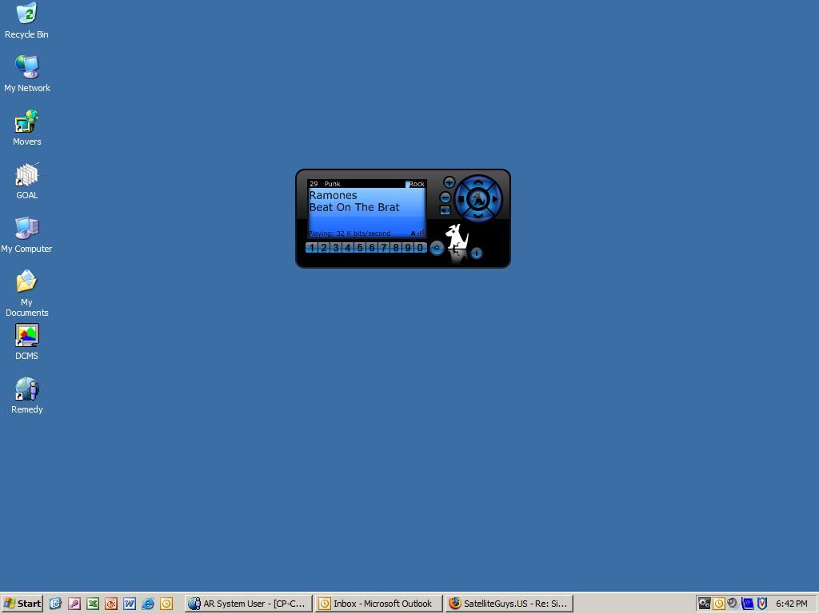Click the 'Punk' channel name on the display
Image resolution: width=819 pixels, height=614 pixels.
[x=332, y=184]
